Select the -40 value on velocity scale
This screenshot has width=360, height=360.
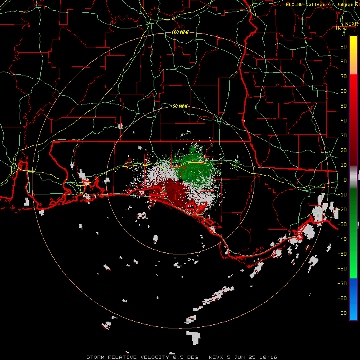(x=342, y=239)
